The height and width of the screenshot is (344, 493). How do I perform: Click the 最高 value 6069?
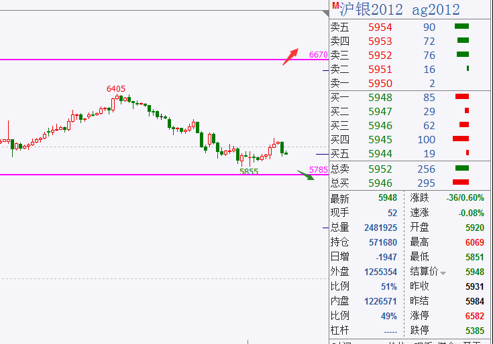[x=475, y=242]
